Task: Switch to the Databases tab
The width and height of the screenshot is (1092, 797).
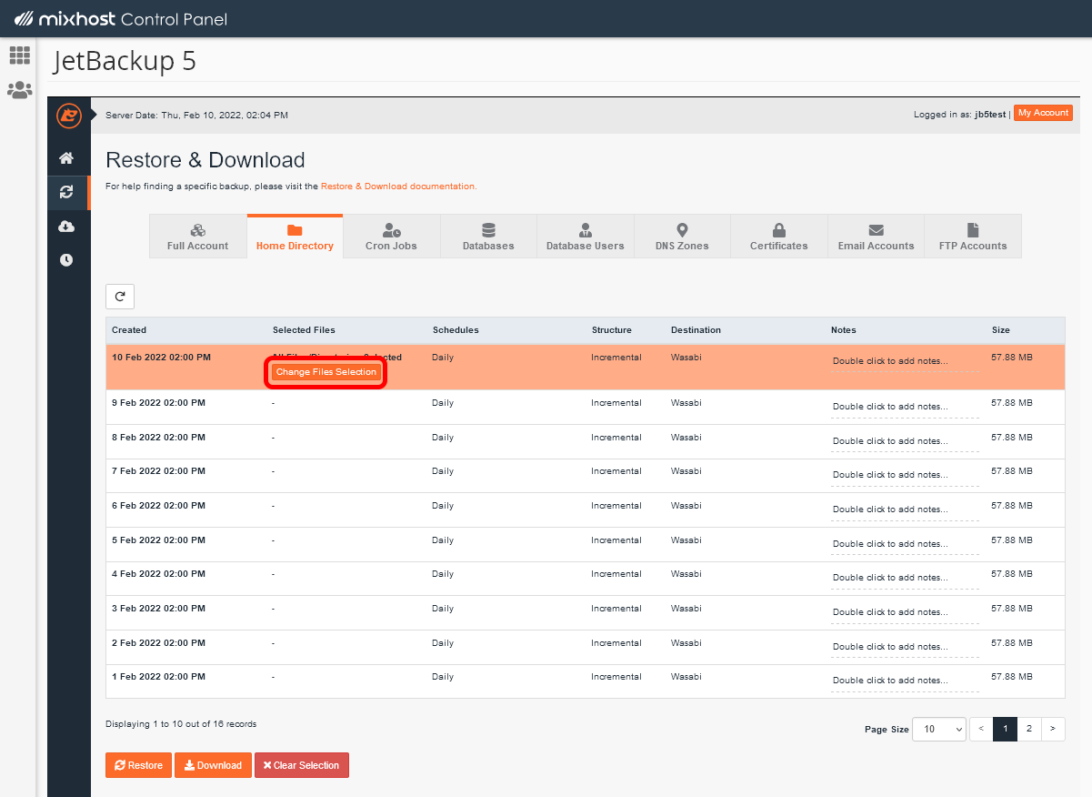Action: coord(488,237)
